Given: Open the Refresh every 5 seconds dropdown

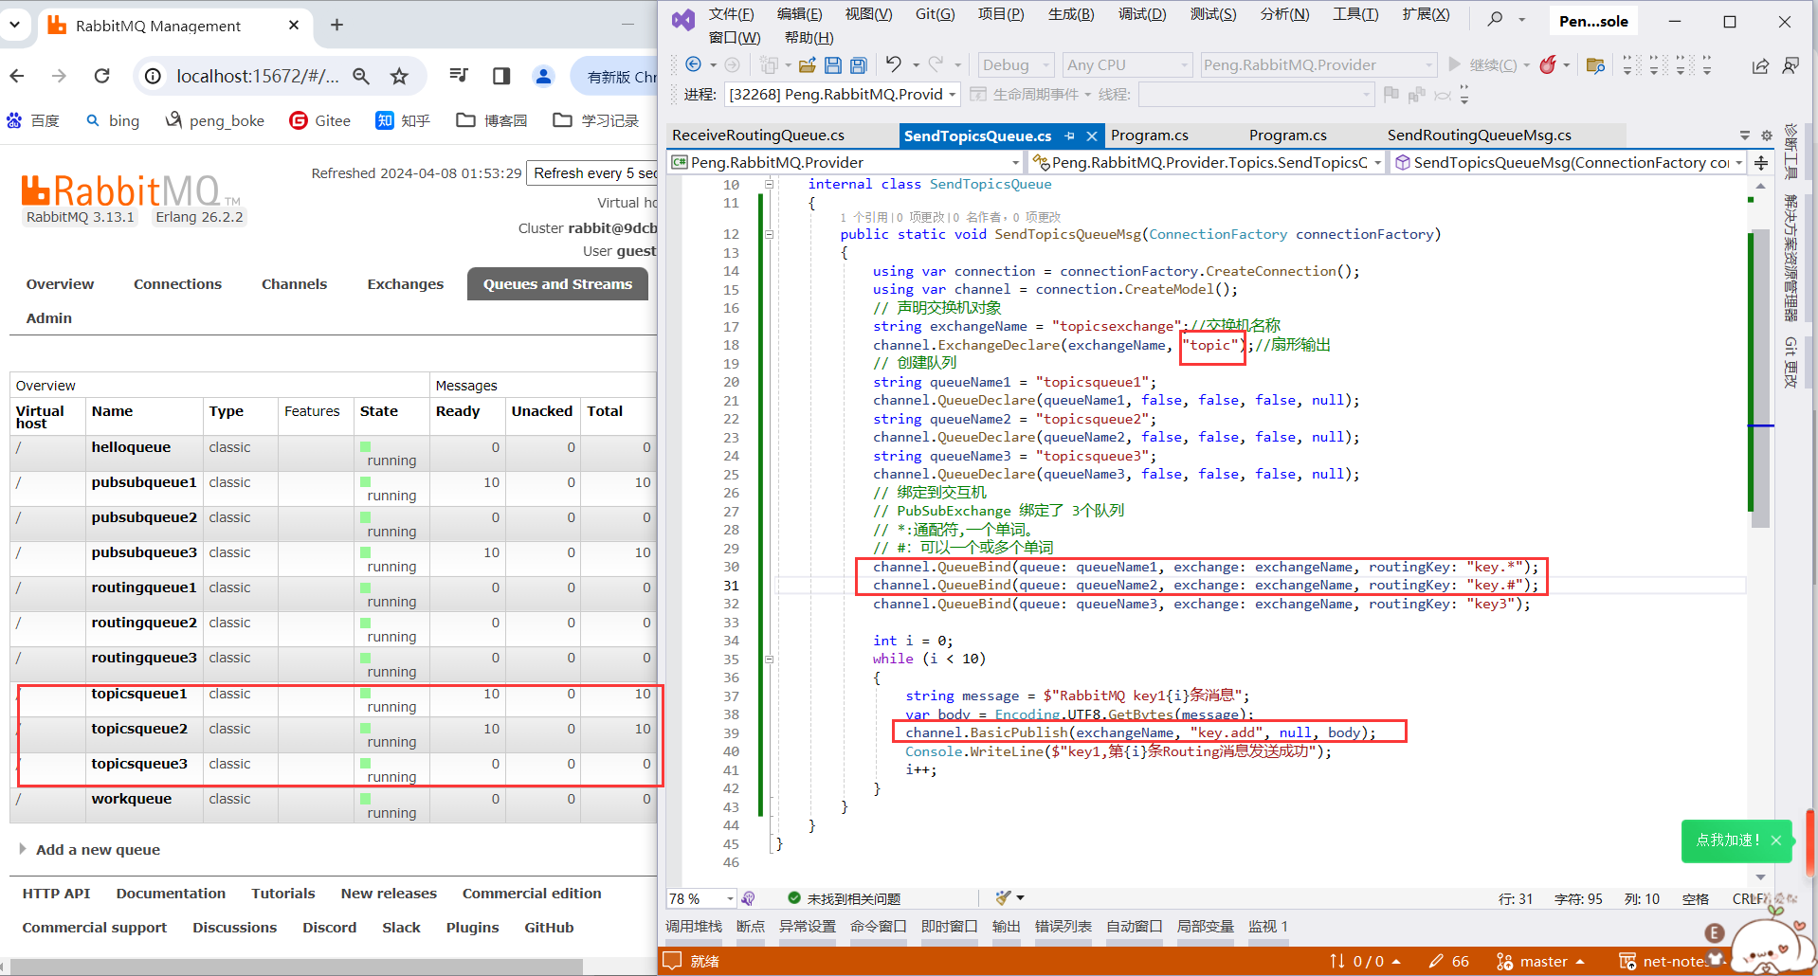Looking at the screenshot, I should pyautogui.click(x=591, y=173).
